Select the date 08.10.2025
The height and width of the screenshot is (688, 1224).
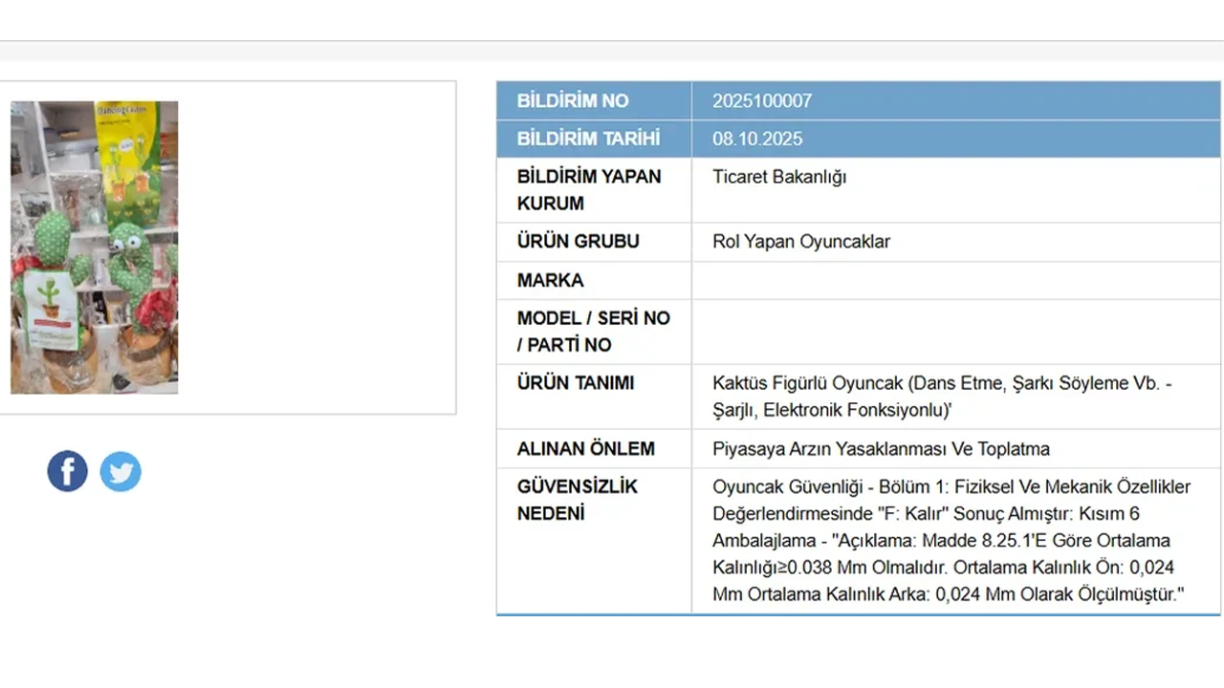(756, 139)
